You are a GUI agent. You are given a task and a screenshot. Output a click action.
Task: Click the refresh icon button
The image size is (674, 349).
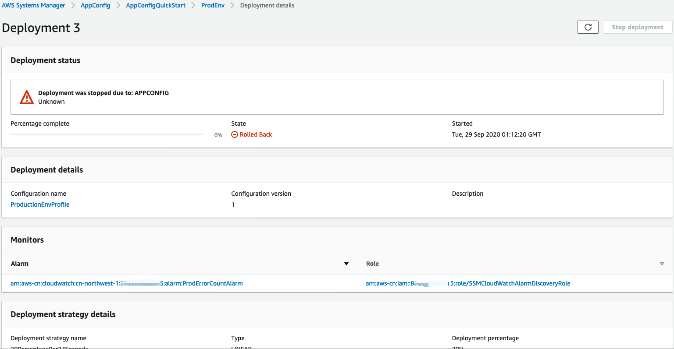[x=588, y=27]
